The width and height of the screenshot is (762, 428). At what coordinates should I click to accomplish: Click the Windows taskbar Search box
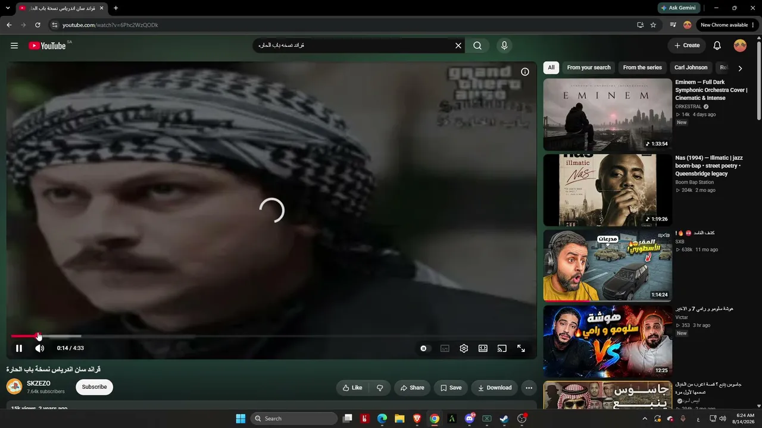[x=293, y=418]
